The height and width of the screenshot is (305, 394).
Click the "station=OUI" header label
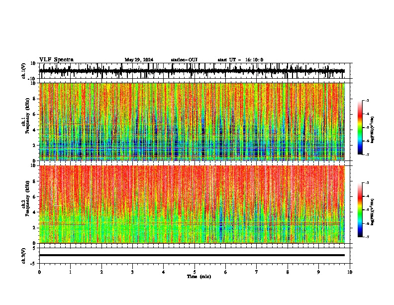[184, 60]
